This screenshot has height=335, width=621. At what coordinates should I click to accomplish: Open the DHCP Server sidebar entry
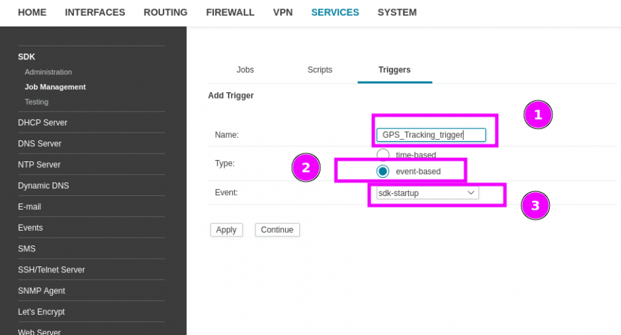click(x=42, y=123)
